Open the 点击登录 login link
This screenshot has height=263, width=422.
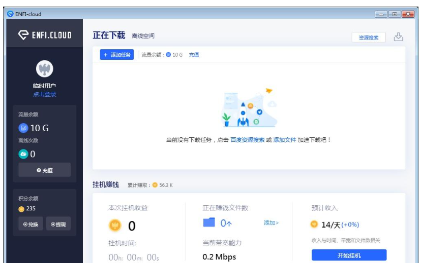tap(45, 94)
